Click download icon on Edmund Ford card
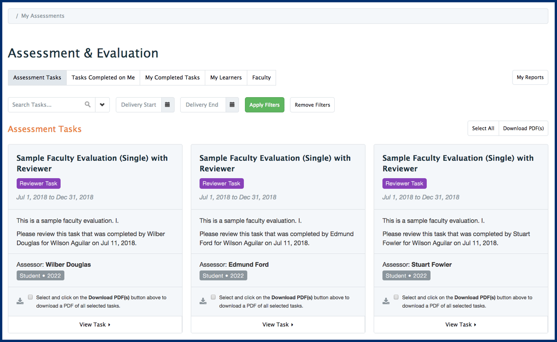 [x=203, y=301]
